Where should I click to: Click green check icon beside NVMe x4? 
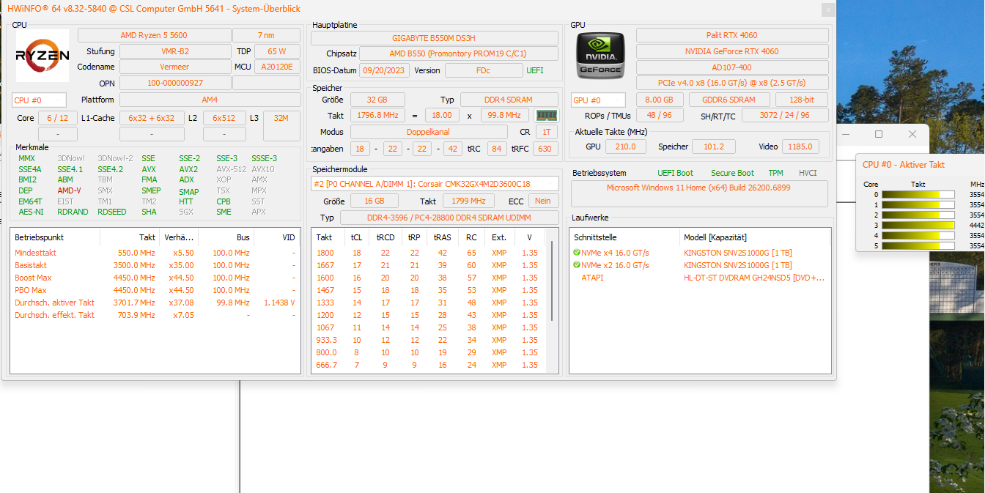point(577,253)
